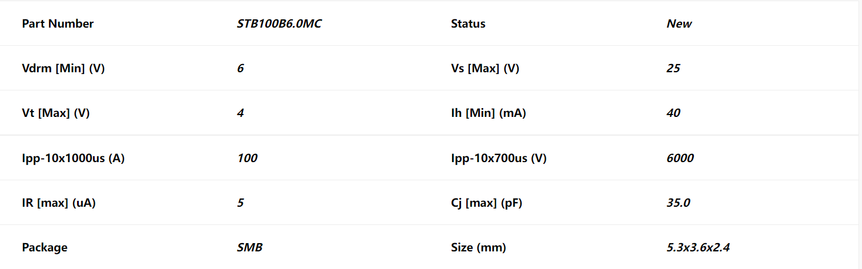Select the size value 5.3x3.6x2.4
The width and height of the screenshot is (862, 269).
tap(698, 247)
